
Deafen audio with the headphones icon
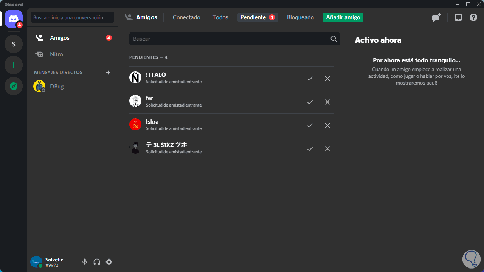pos(97,262)
